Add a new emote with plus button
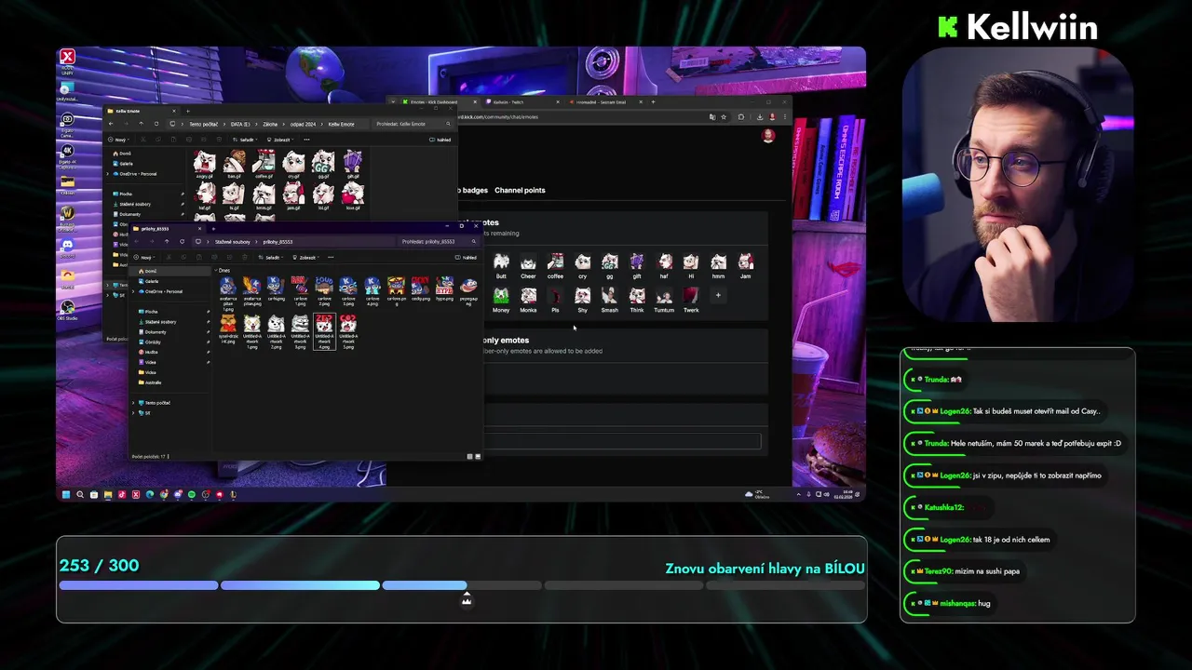Image resolution: width=1192 pixels, height=670 pixels. [x=718, y=295]
